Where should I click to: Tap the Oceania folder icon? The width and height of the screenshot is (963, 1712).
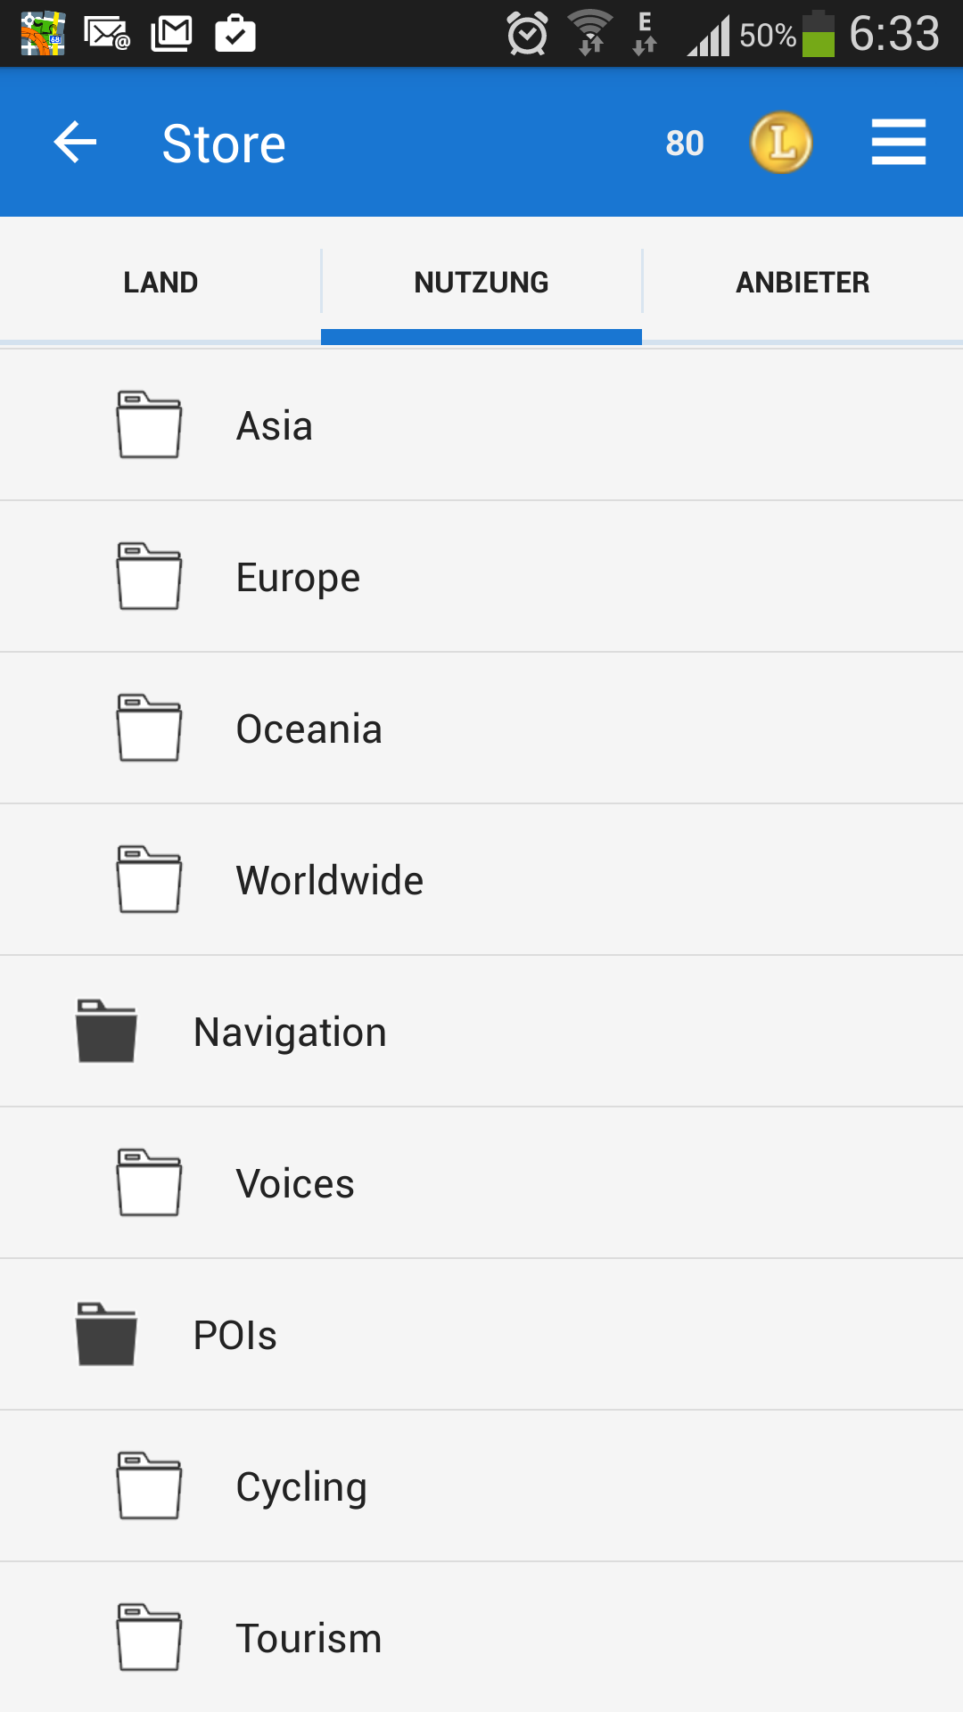click(149, 728)
